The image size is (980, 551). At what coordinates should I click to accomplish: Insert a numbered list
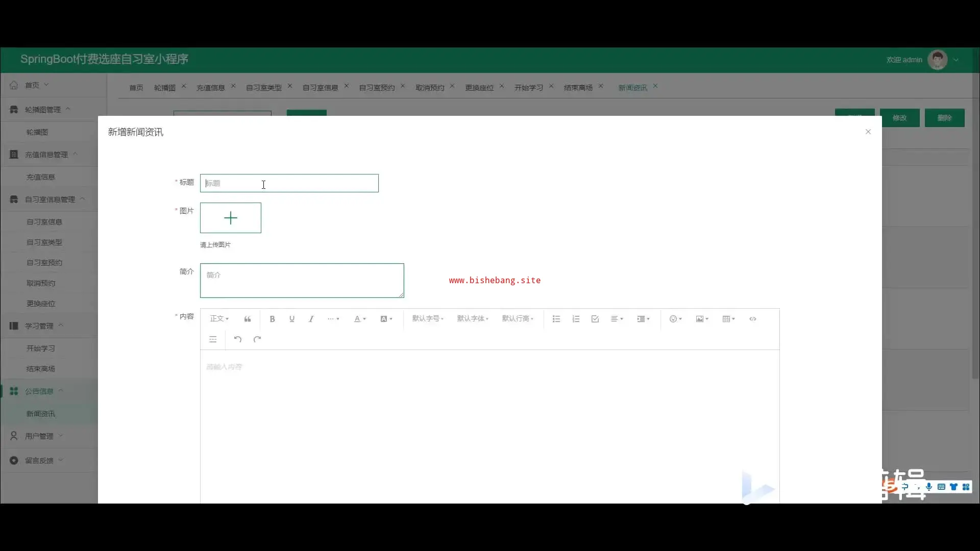click(576, 319)
